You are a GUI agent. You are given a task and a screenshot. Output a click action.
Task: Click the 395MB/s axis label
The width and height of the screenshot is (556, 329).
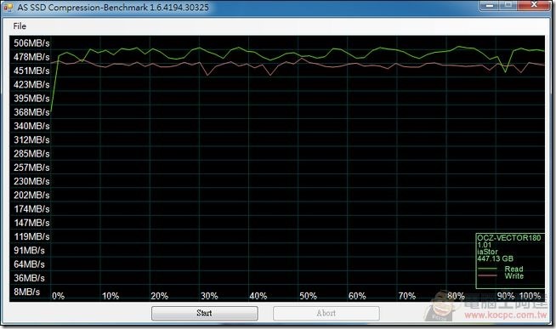click(x=31, y=99)
